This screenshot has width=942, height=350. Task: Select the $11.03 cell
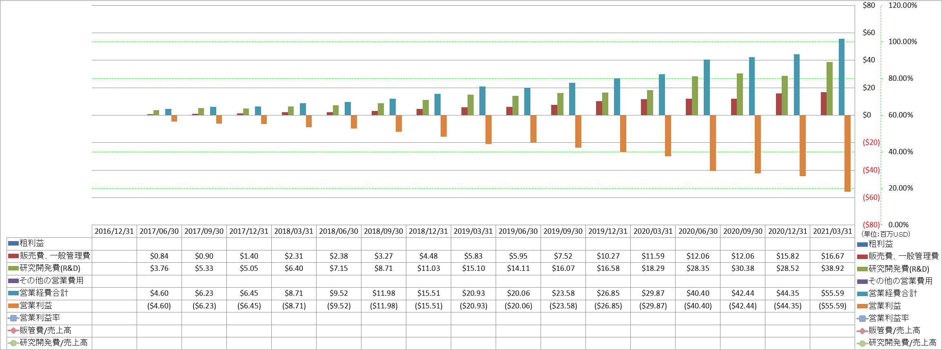(428, 268)
